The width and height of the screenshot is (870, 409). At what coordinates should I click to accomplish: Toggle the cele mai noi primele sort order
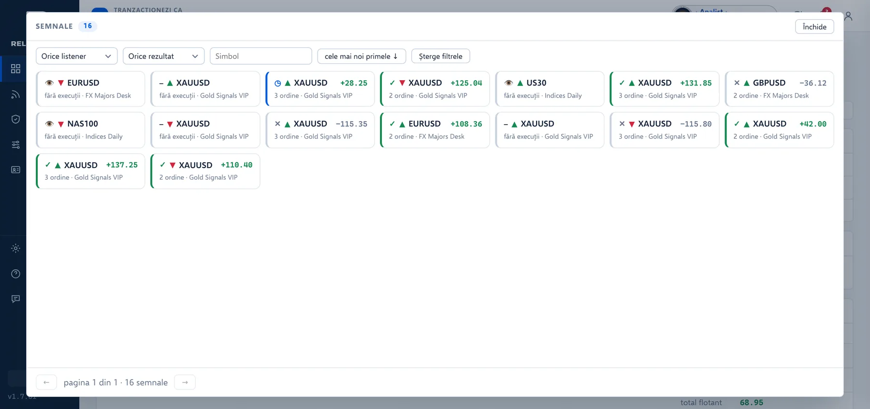pos(362,56)
